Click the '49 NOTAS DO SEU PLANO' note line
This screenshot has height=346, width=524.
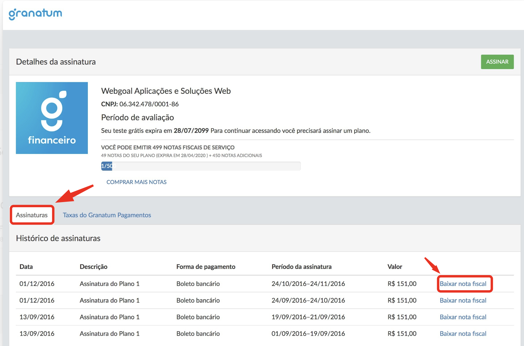tap(181, 155)
